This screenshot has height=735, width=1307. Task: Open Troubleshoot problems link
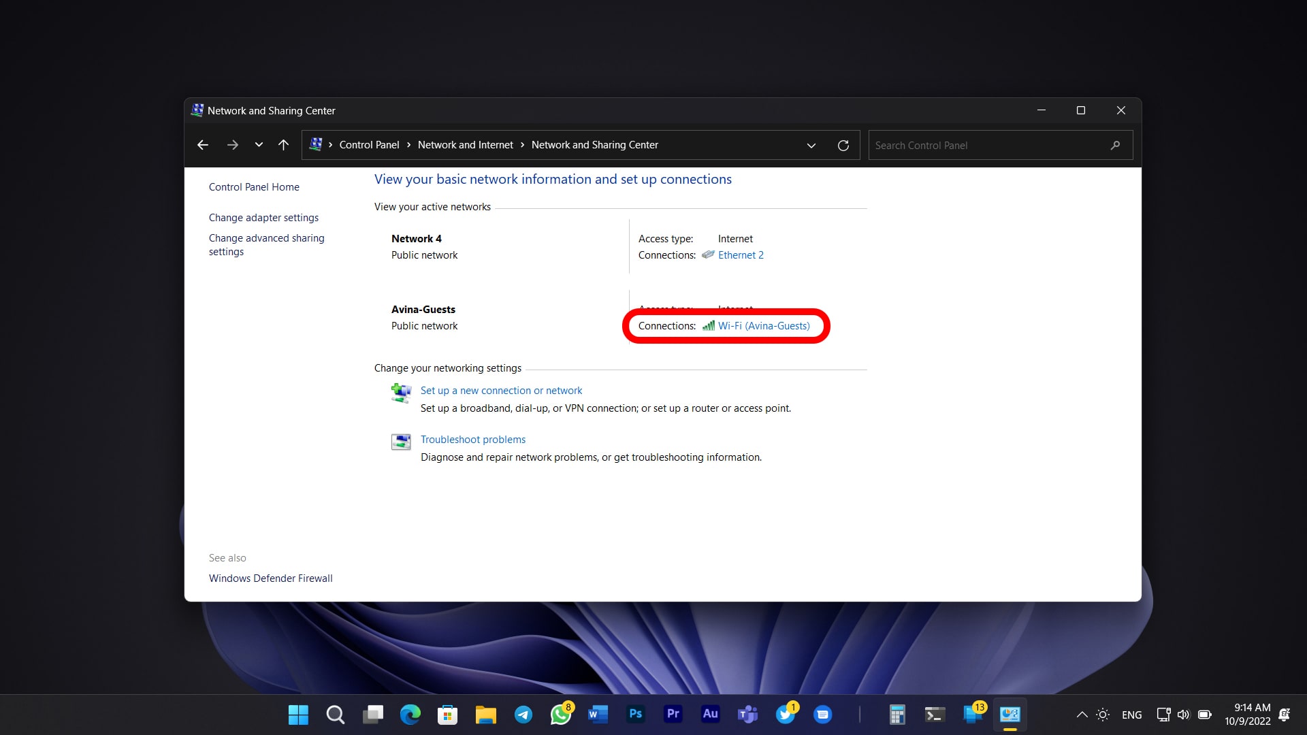point(473,440)
